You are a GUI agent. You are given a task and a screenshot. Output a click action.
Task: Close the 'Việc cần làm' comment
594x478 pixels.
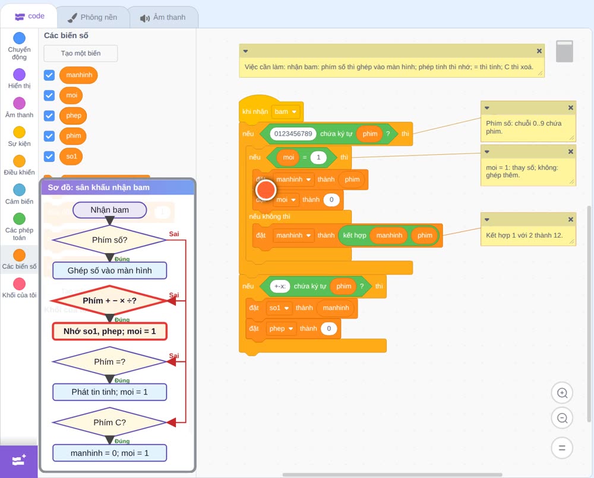pyautogui.click(x=539, y=51)
